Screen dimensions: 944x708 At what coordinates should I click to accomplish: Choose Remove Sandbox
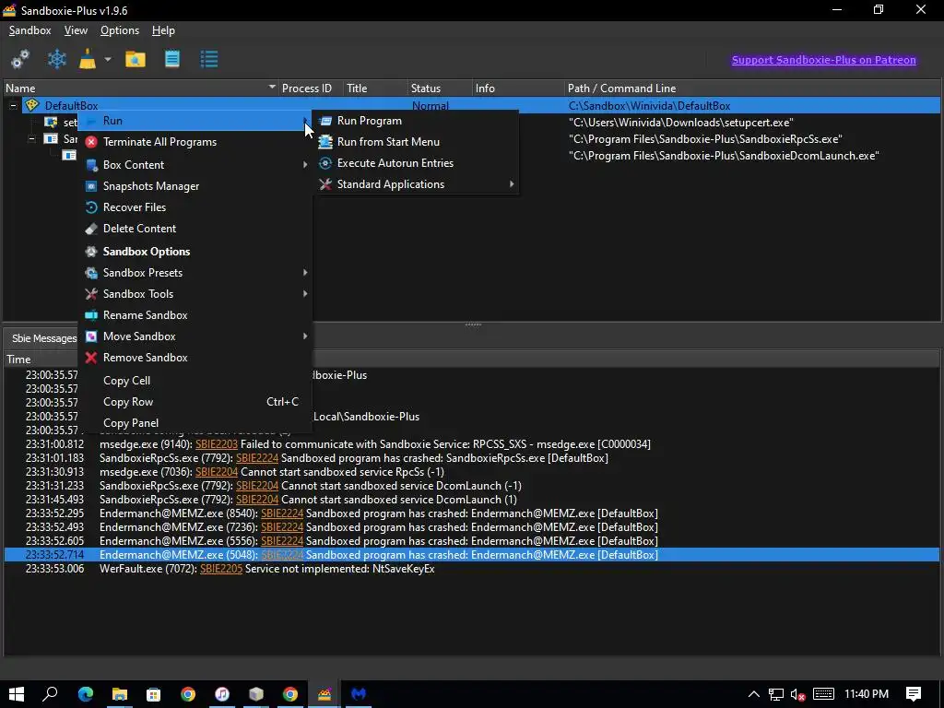coord(195,357)
